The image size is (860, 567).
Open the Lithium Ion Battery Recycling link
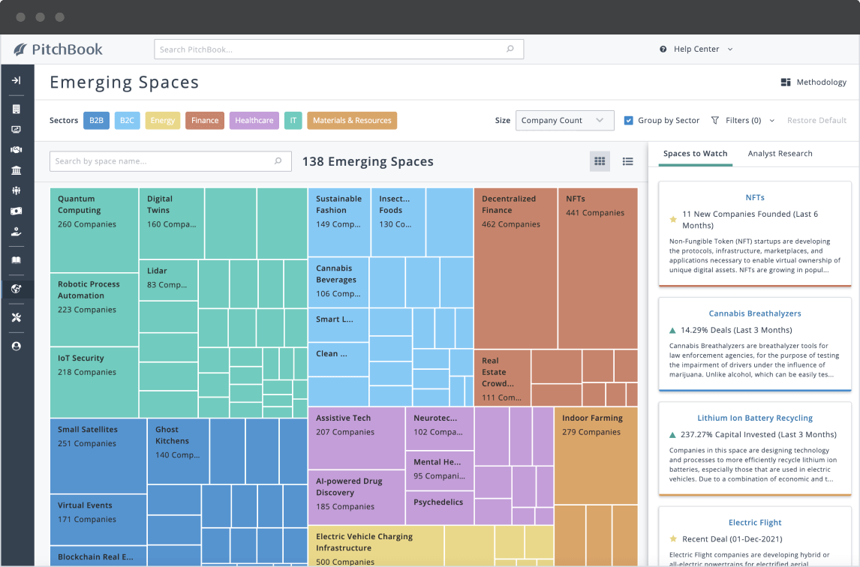pyautogui.click(x=755, y=418)
